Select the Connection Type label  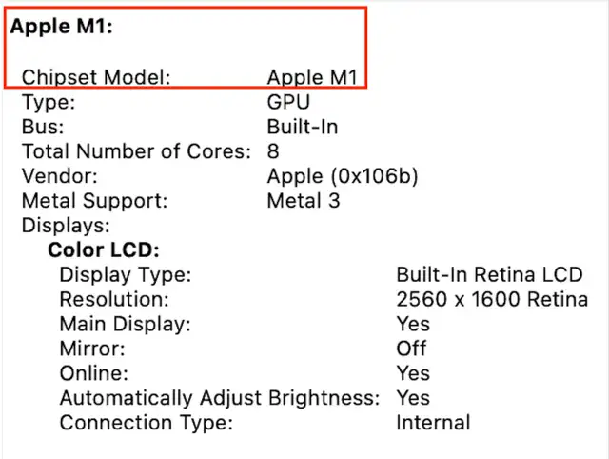click(146, 423)
